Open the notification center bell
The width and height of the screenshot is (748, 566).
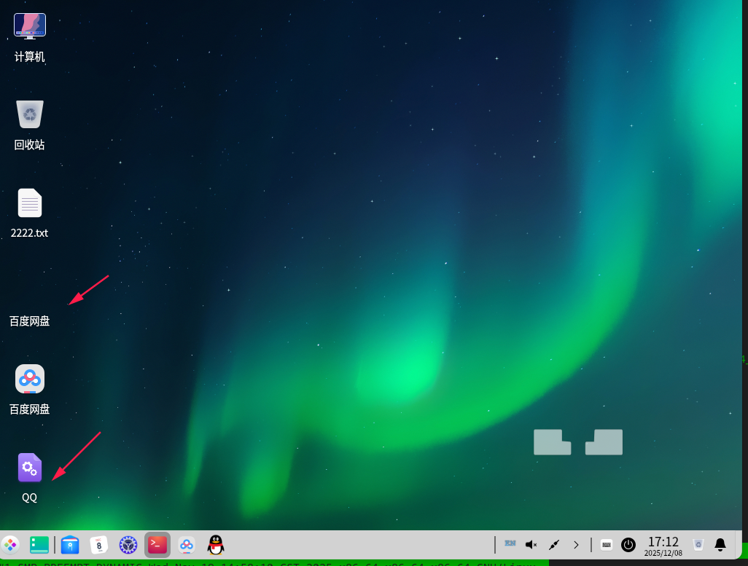click(x=720, y=544)
